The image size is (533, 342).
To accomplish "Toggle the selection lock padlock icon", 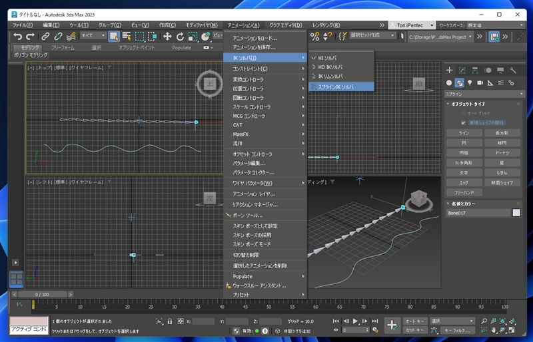I will click(x=170, y=321).
